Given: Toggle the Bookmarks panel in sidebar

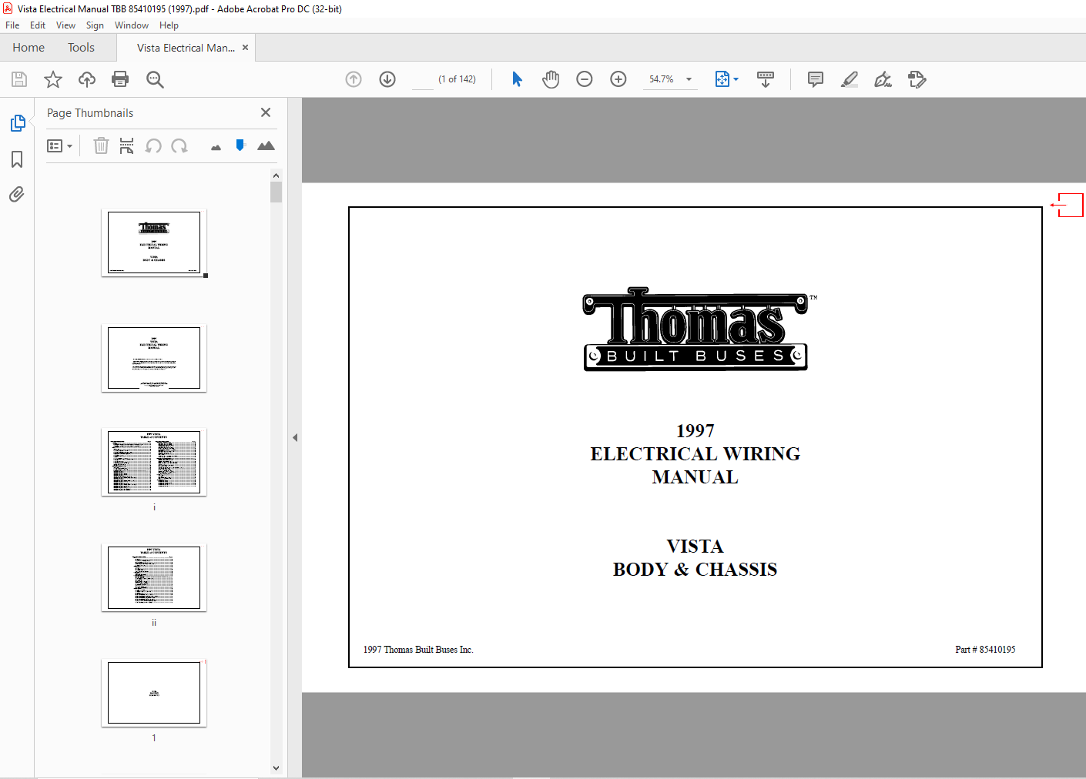Looking at the screenshot, I should [17, 159].
